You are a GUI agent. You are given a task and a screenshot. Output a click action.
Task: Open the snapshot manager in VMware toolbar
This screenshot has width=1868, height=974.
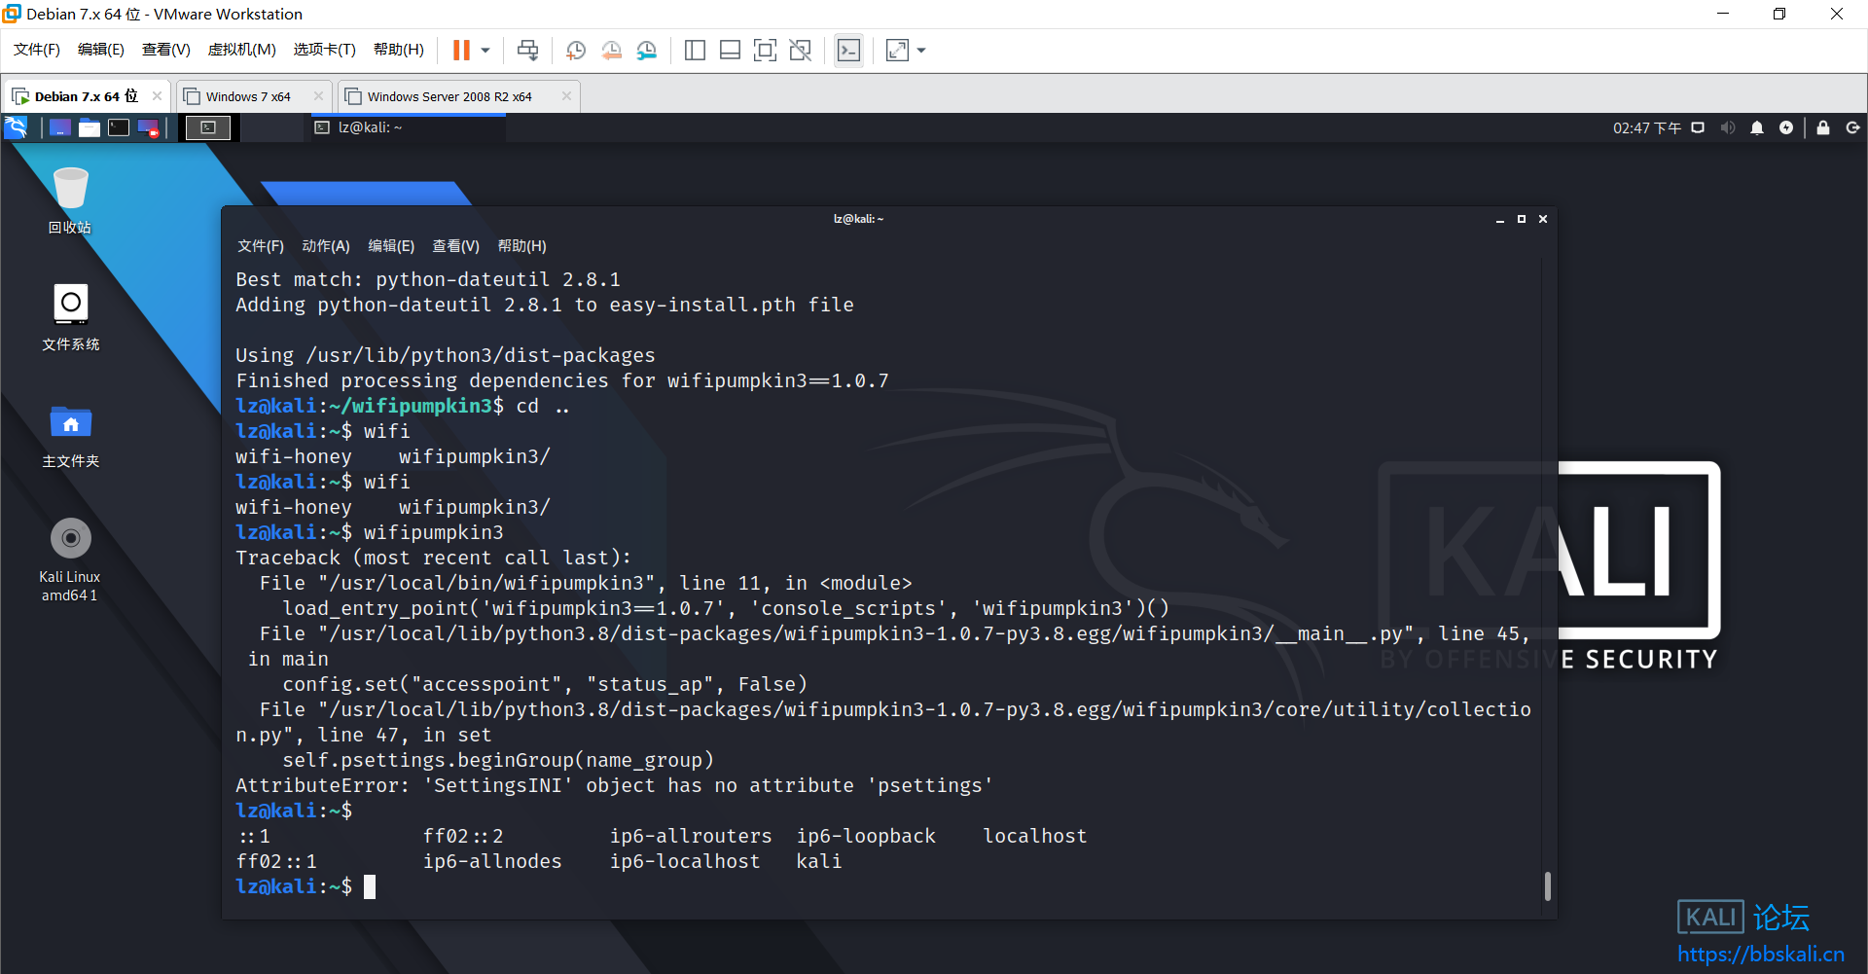646,50
